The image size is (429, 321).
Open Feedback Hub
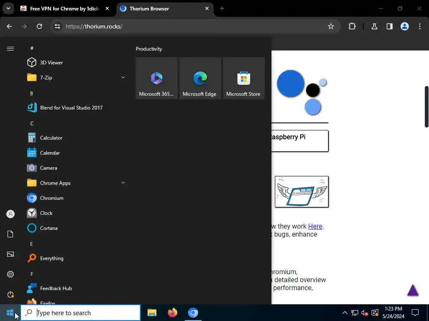76,288
